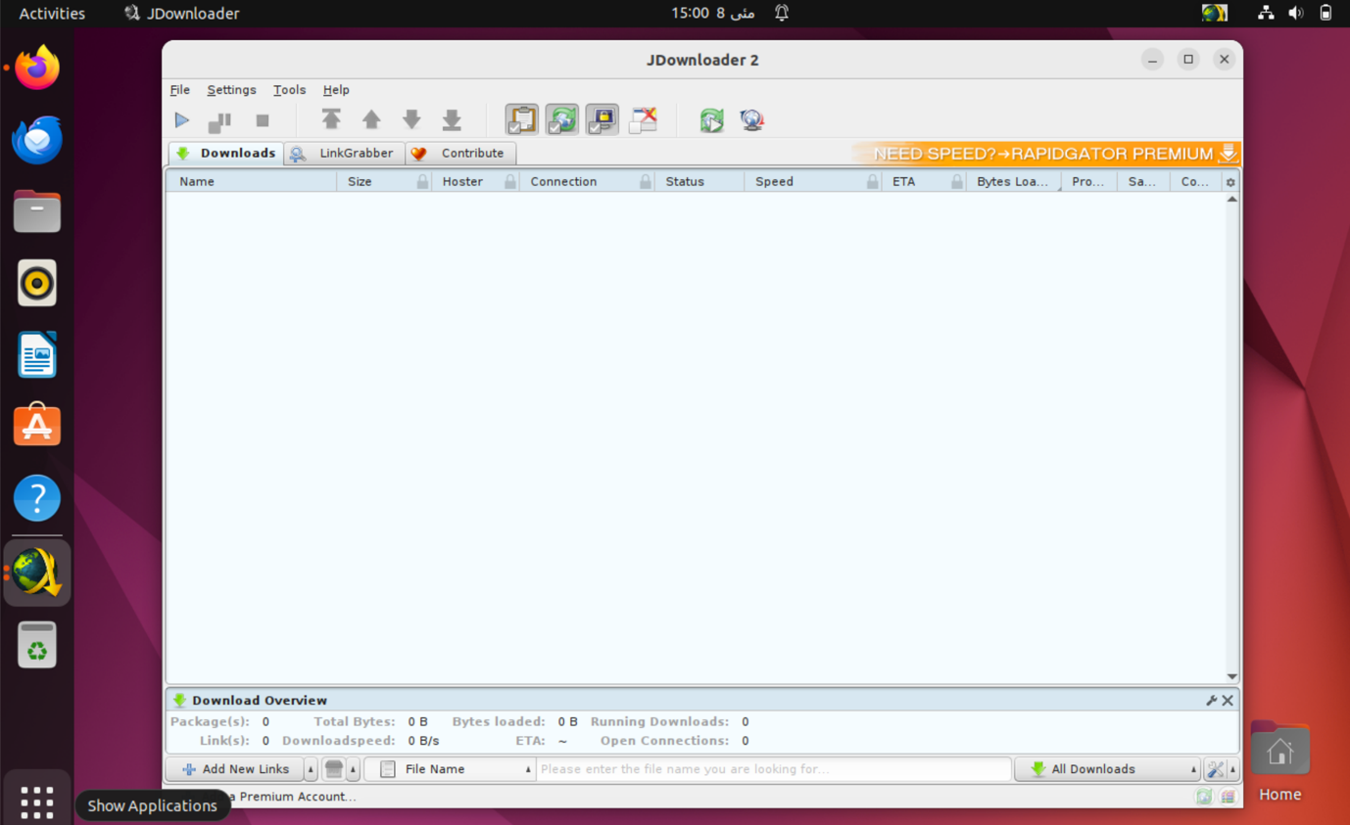This screenshot has height=825, width=1350.
Task: Open premium accounts via the globe icon
Action: click(x=751, y=119)
